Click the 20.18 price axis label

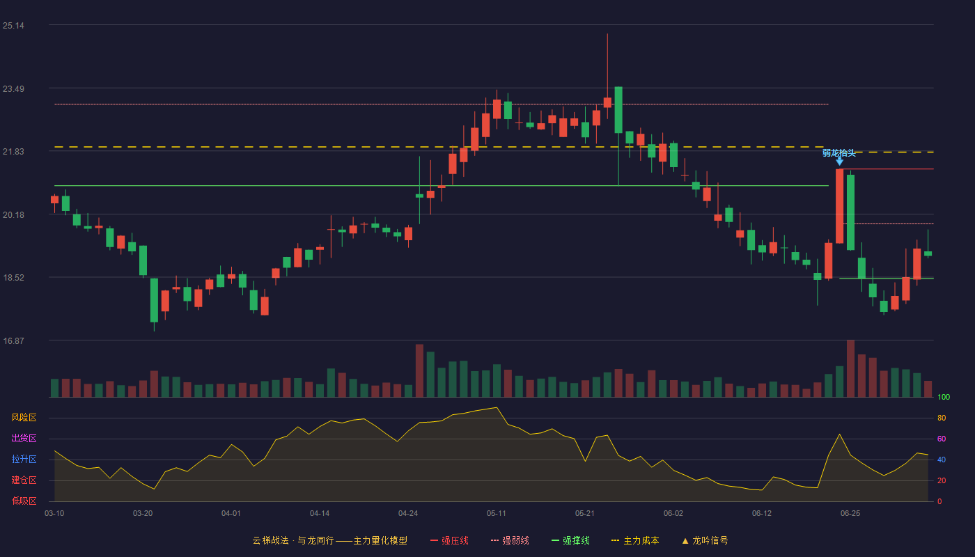(x=13, y=215)
